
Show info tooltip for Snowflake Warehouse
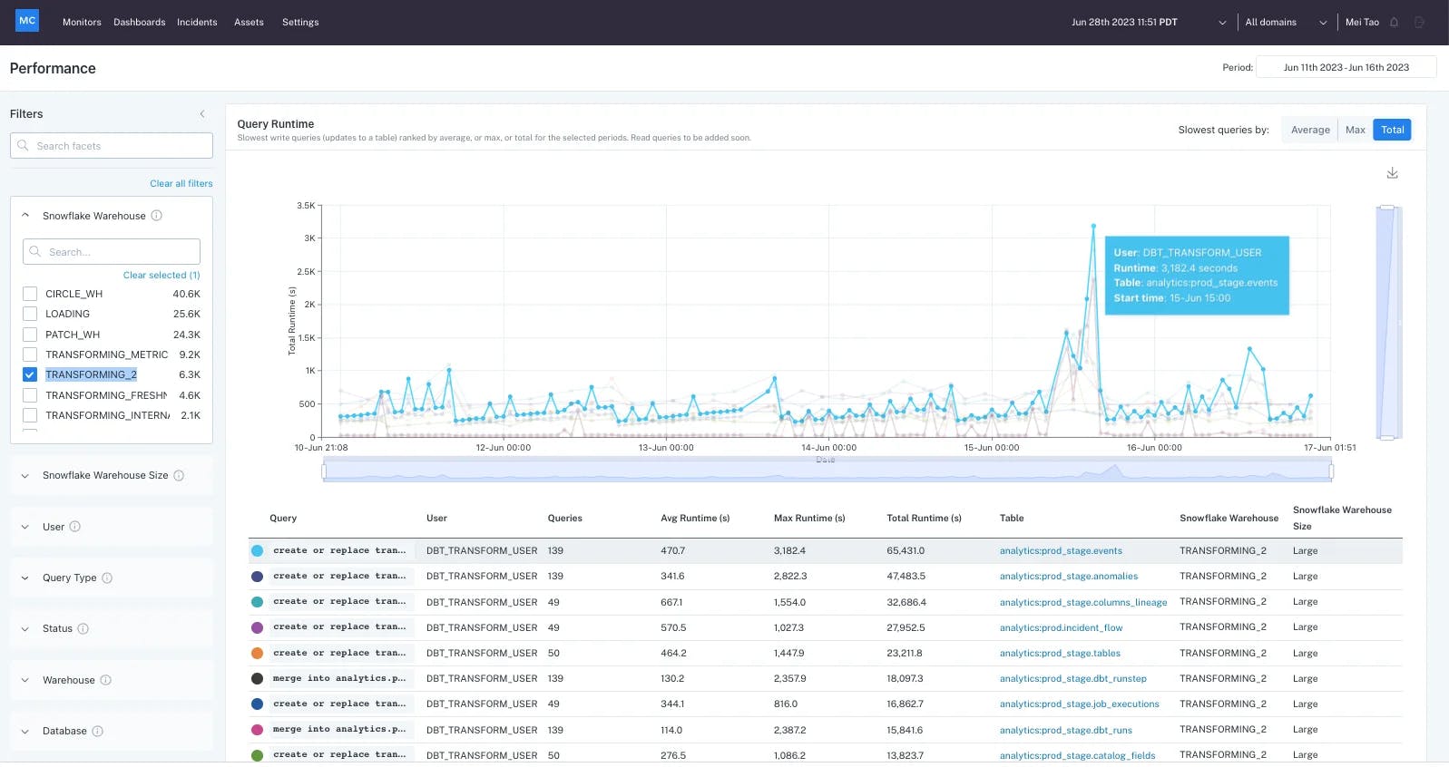coord(157,216)
